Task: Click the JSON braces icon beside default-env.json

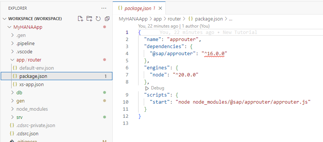Action: pos(15,68)
